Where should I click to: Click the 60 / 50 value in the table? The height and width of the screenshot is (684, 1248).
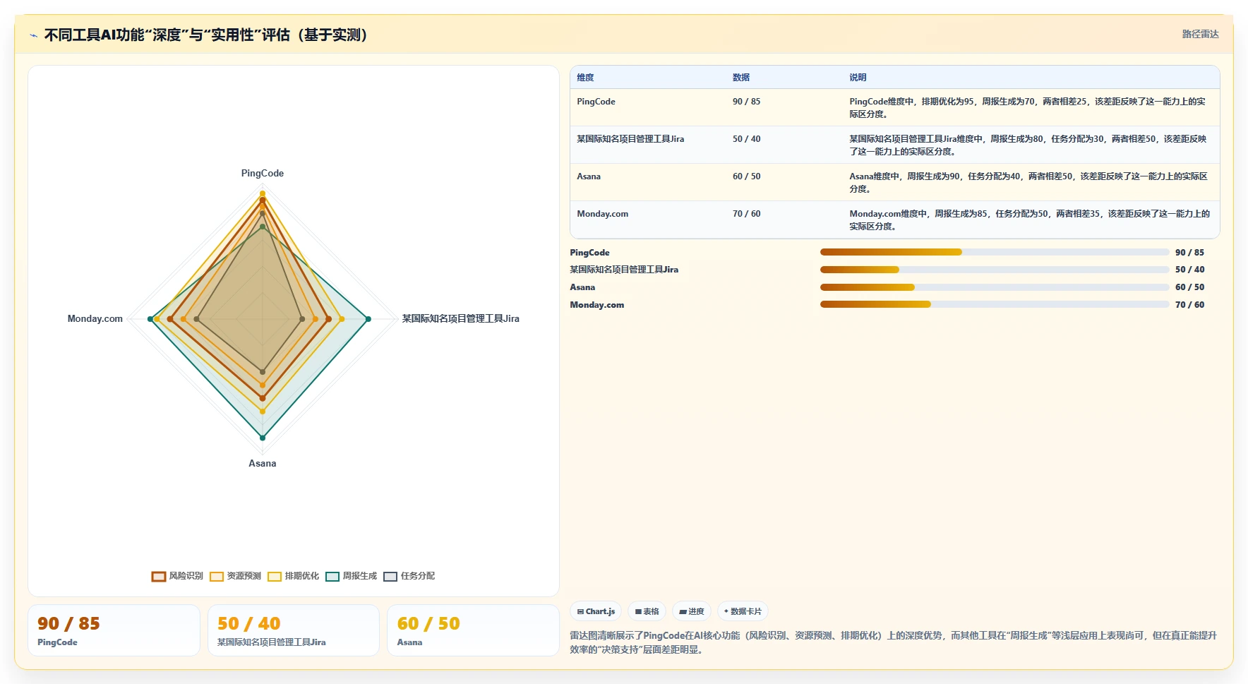(746, 176)
